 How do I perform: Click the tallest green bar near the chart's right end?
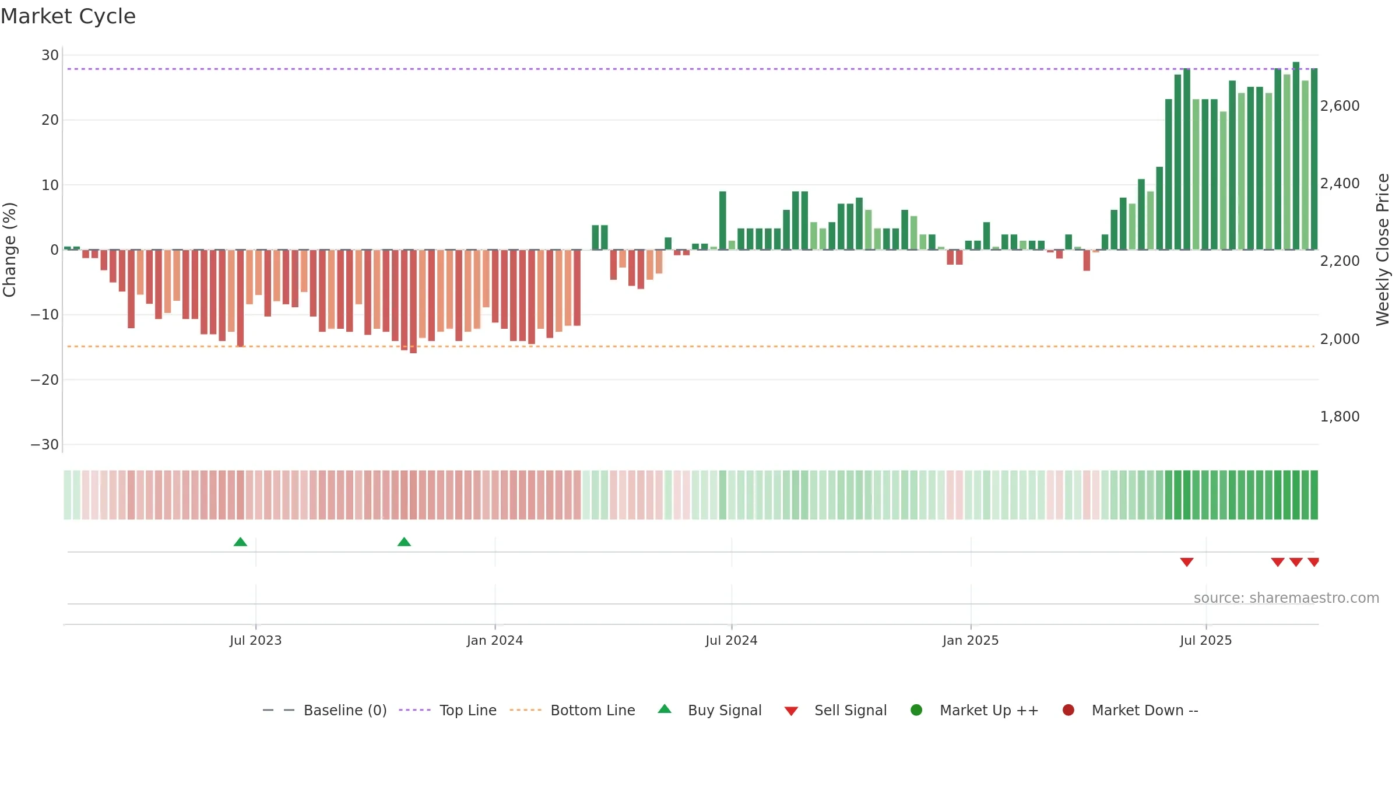tap(1296, 156)
